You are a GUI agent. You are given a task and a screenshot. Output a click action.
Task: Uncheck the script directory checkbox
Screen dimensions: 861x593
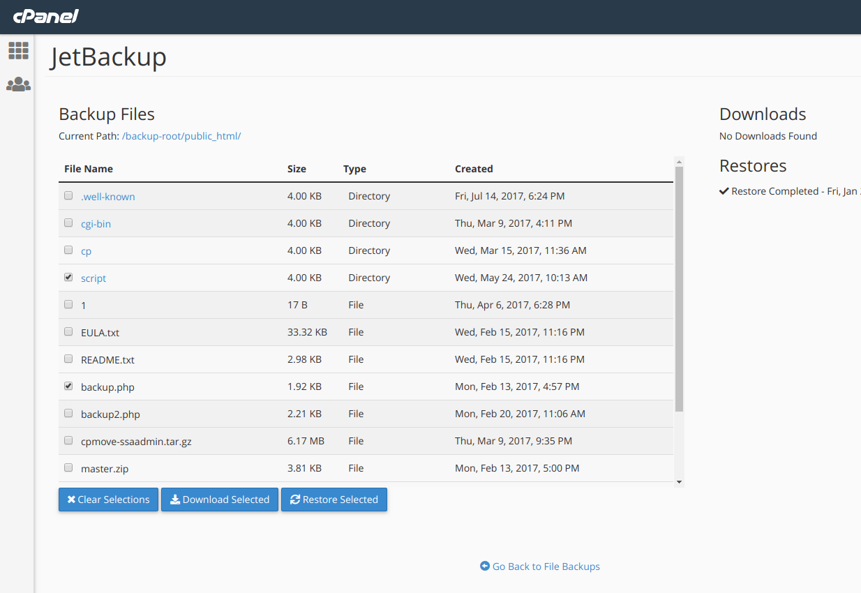point(68,277)
